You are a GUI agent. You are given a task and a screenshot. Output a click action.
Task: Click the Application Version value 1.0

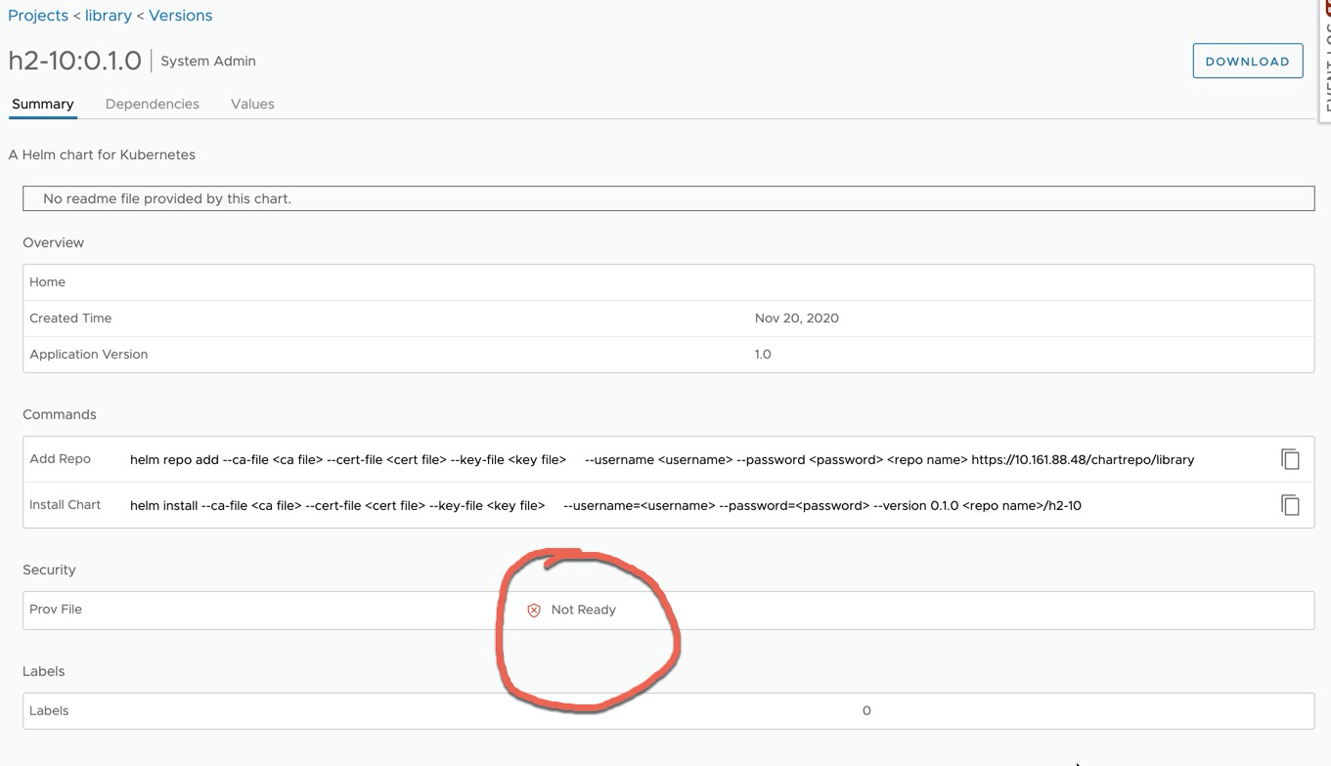click(763, 354)
